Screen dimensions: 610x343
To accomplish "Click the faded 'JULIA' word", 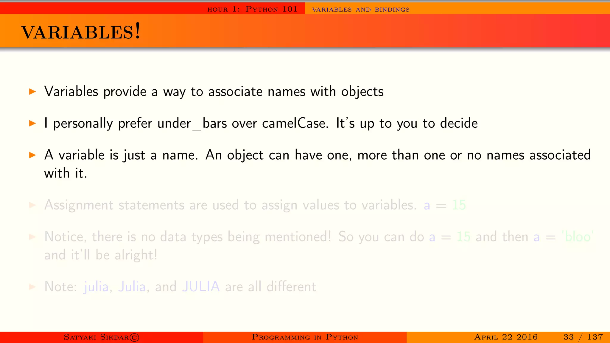I will [x=201, y=287].
